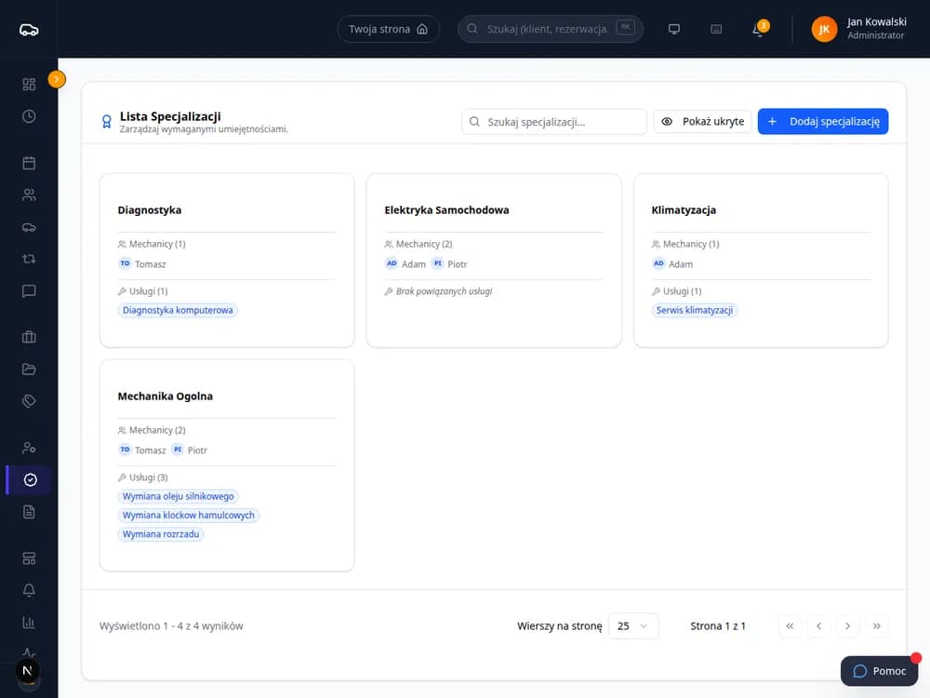930x698 pixels.
Task: Open the Jan Kowalski user profile menu
Action: click(858, 29)
